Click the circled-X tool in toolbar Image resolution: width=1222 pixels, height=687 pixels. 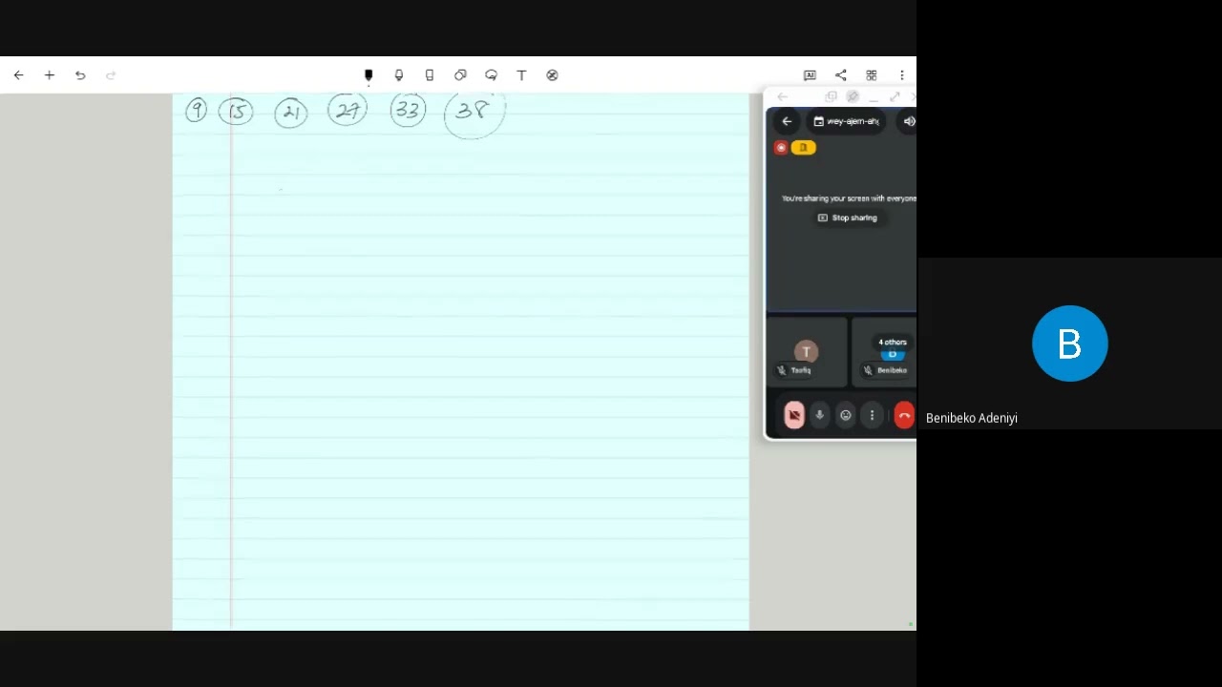click(552, 75)
